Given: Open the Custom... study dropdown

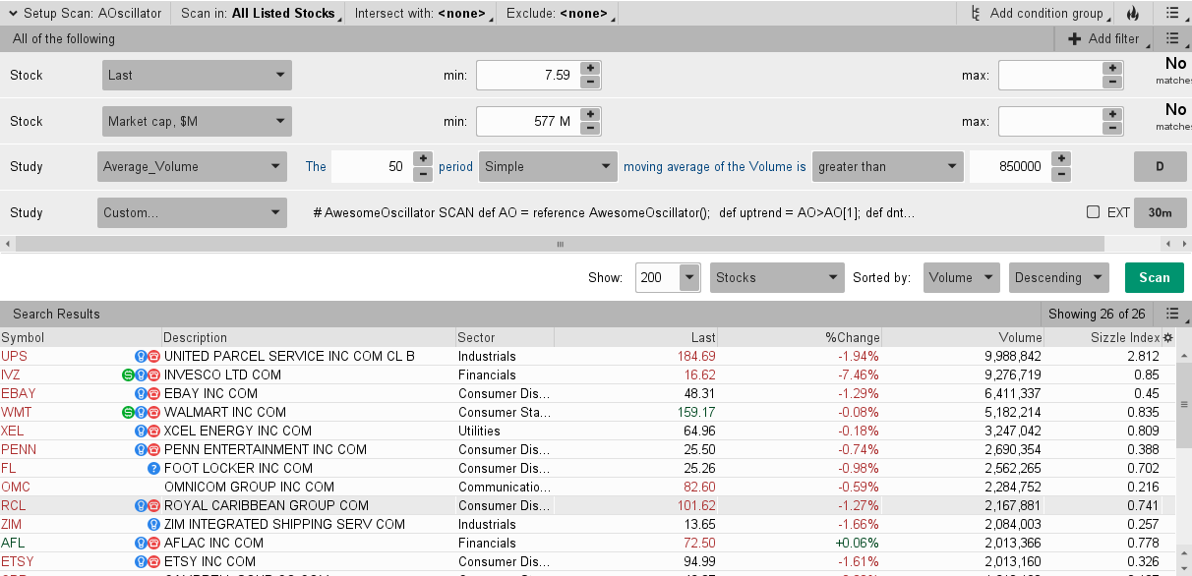Looking at the screenshot, I should click(x=192, y=212).
